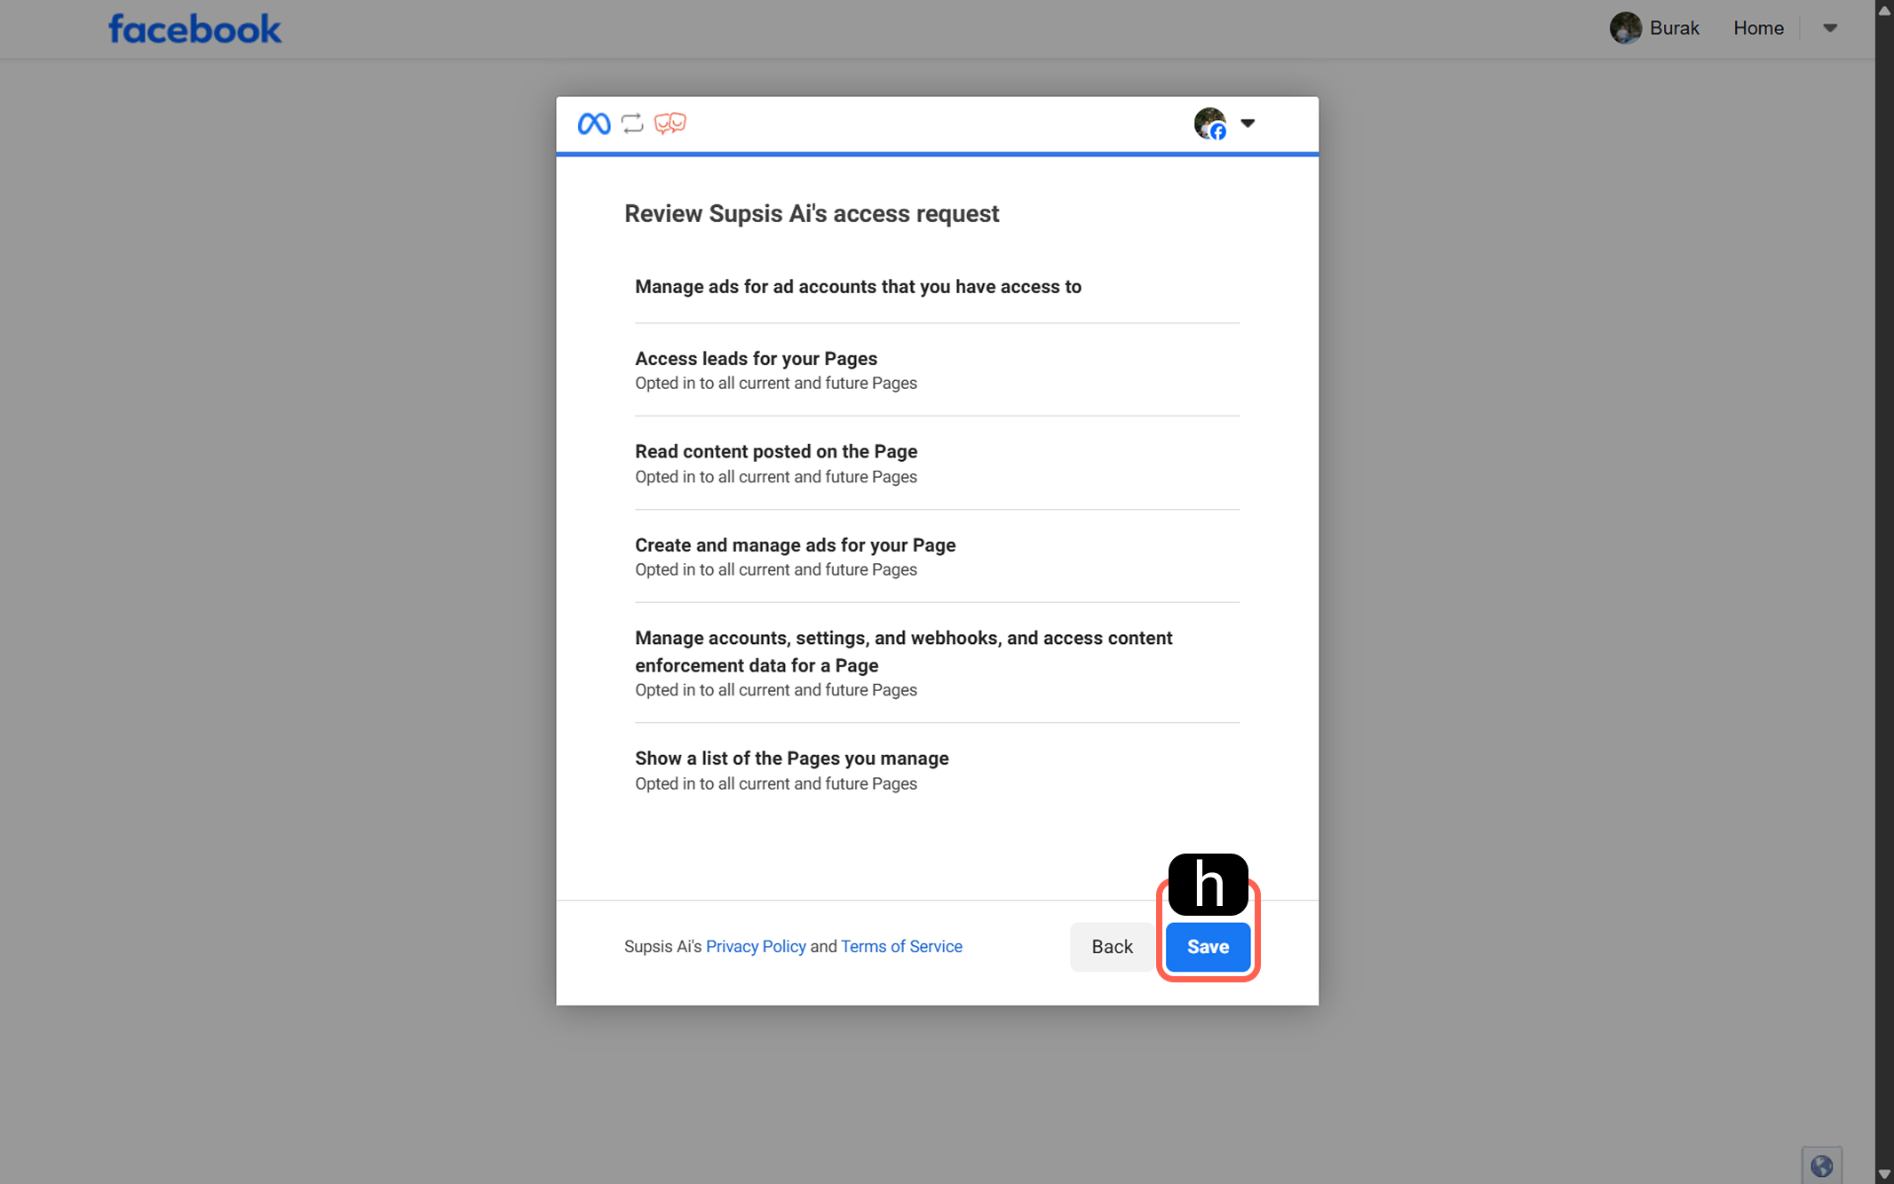Open Burak's profile avatar in top bar
The height and width of the screenshot is (1184, 1894).
pyautogui.click(x=1625, y=28)
